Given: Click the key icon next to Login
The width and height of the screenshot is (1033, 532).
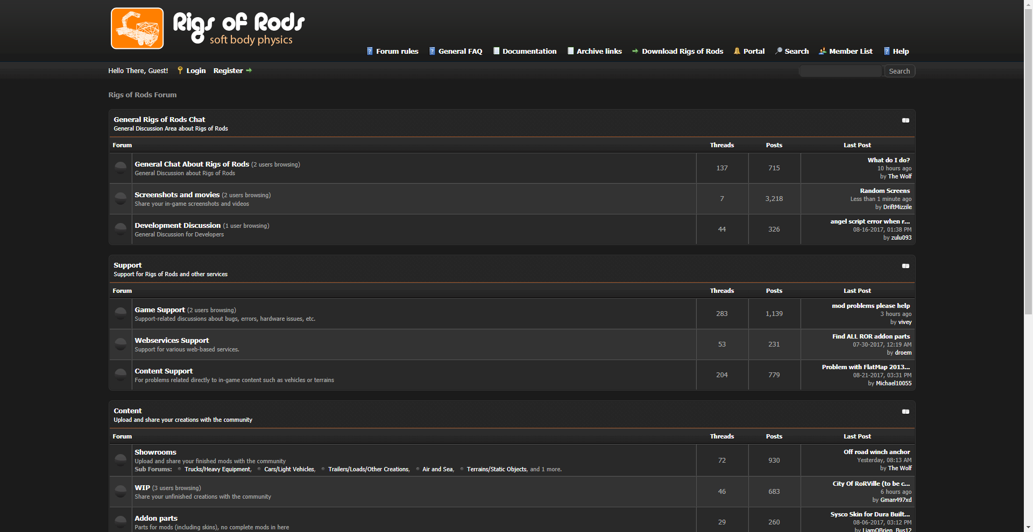Looking at the screenshot, I should click(180, 70).
